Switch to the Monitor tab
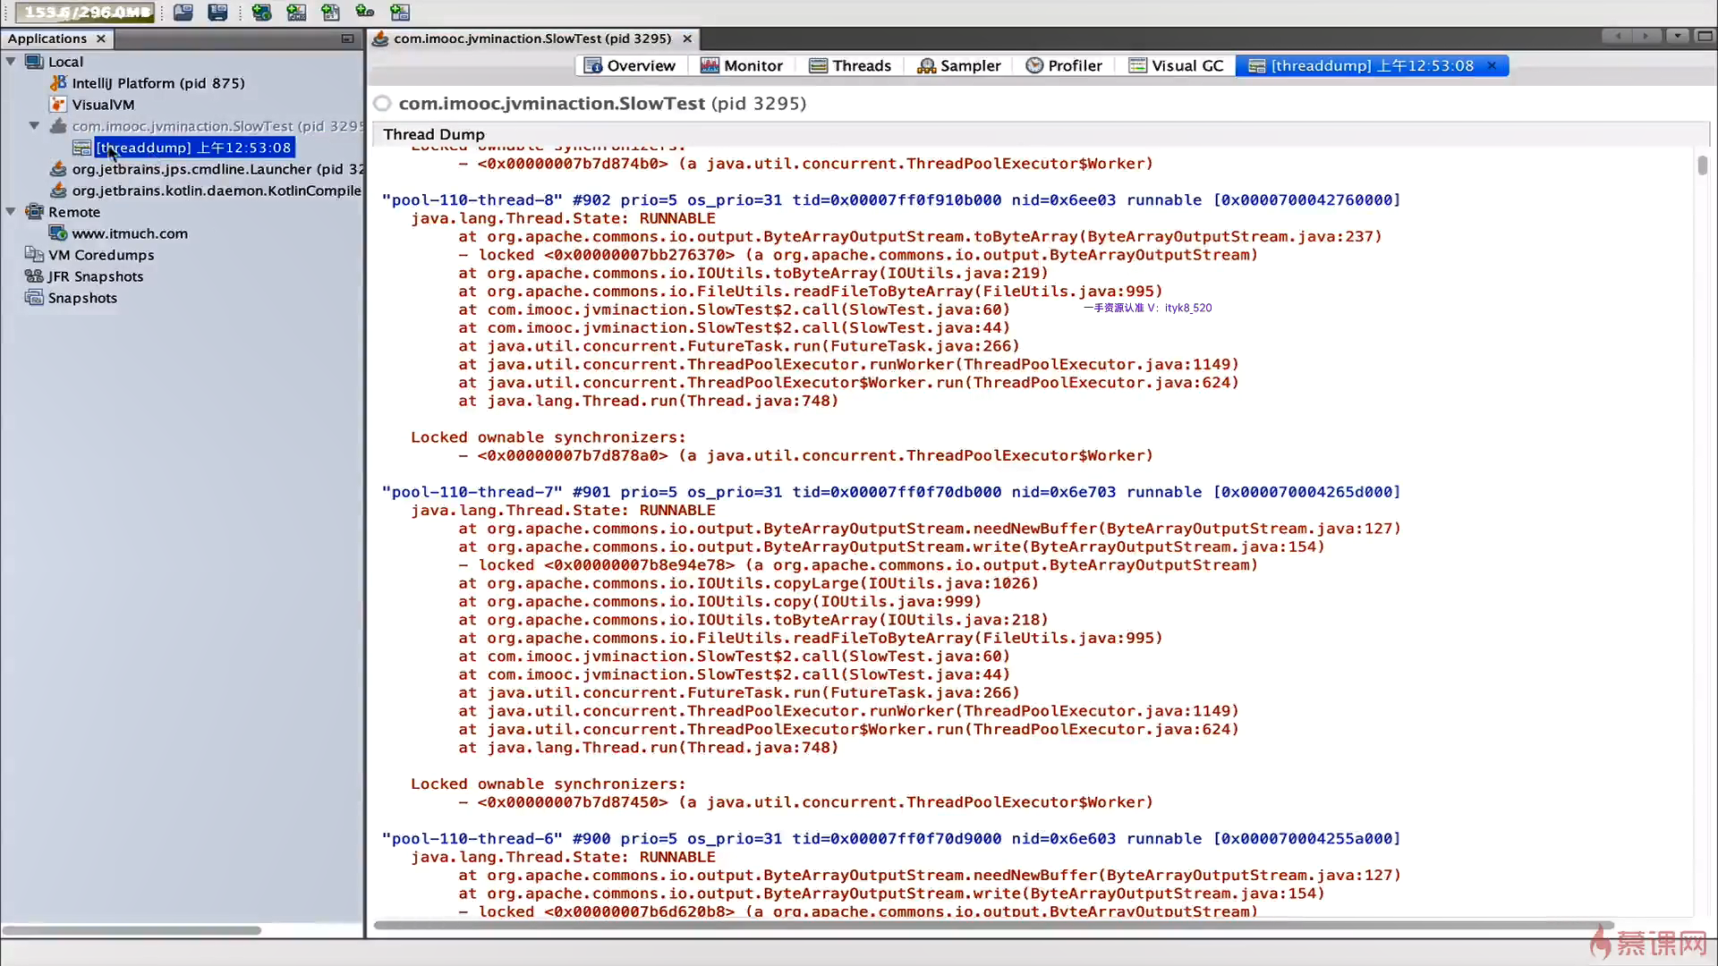 point(742,65)
